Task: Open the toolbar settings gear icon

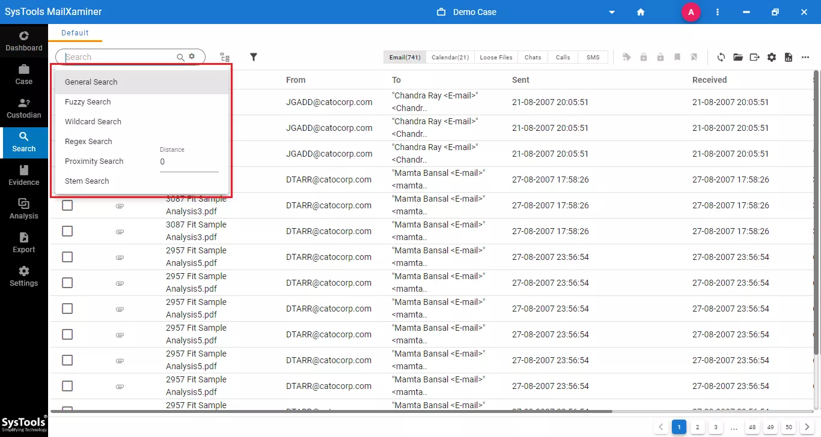Action: 772,57
